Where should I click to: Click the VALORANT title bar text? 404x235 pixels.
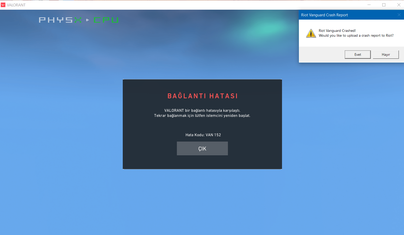[16, 5]
